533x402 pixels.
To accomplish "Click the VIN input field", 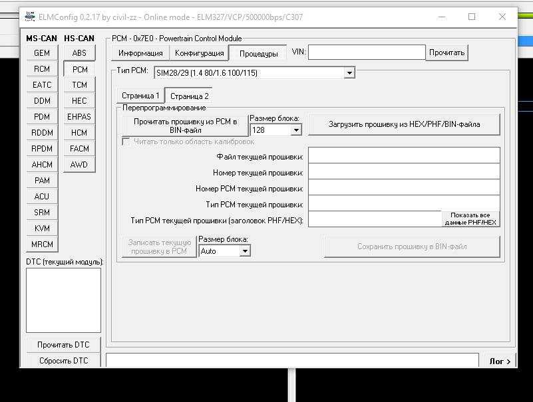I will [x=366, y=52].
